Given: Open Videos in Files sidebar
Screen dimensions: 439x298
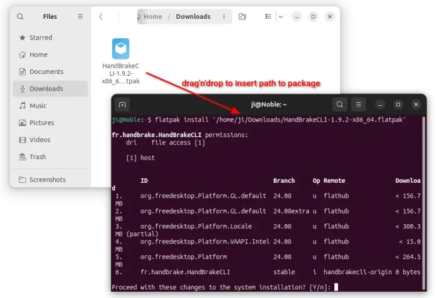Looking at the screenshot, I should 50,140.
